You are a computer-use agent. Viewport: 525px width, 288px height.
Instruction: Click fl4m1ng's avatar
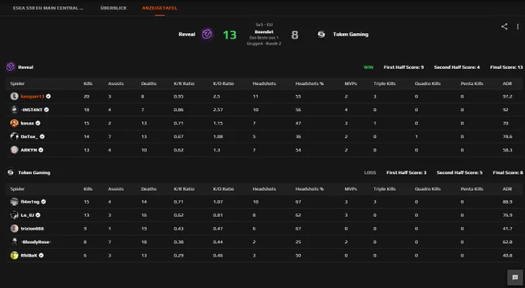click(14, 202)
